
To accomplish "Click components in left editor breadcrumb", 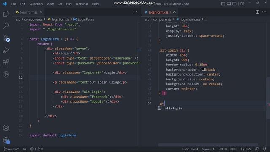I will 33,19.
